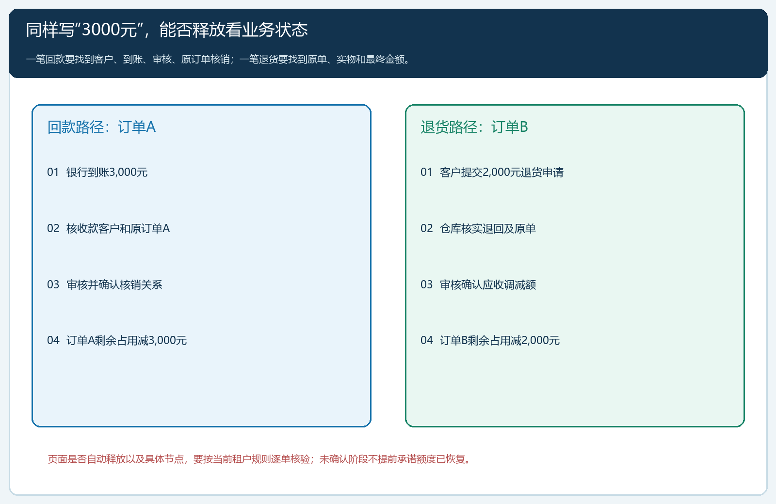Click step 订单A剩余占用减3,000元

117,340
